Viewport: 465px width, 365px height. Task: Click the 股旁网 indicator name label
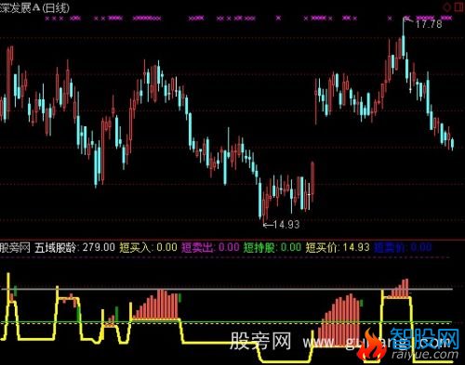pos(15,247)
